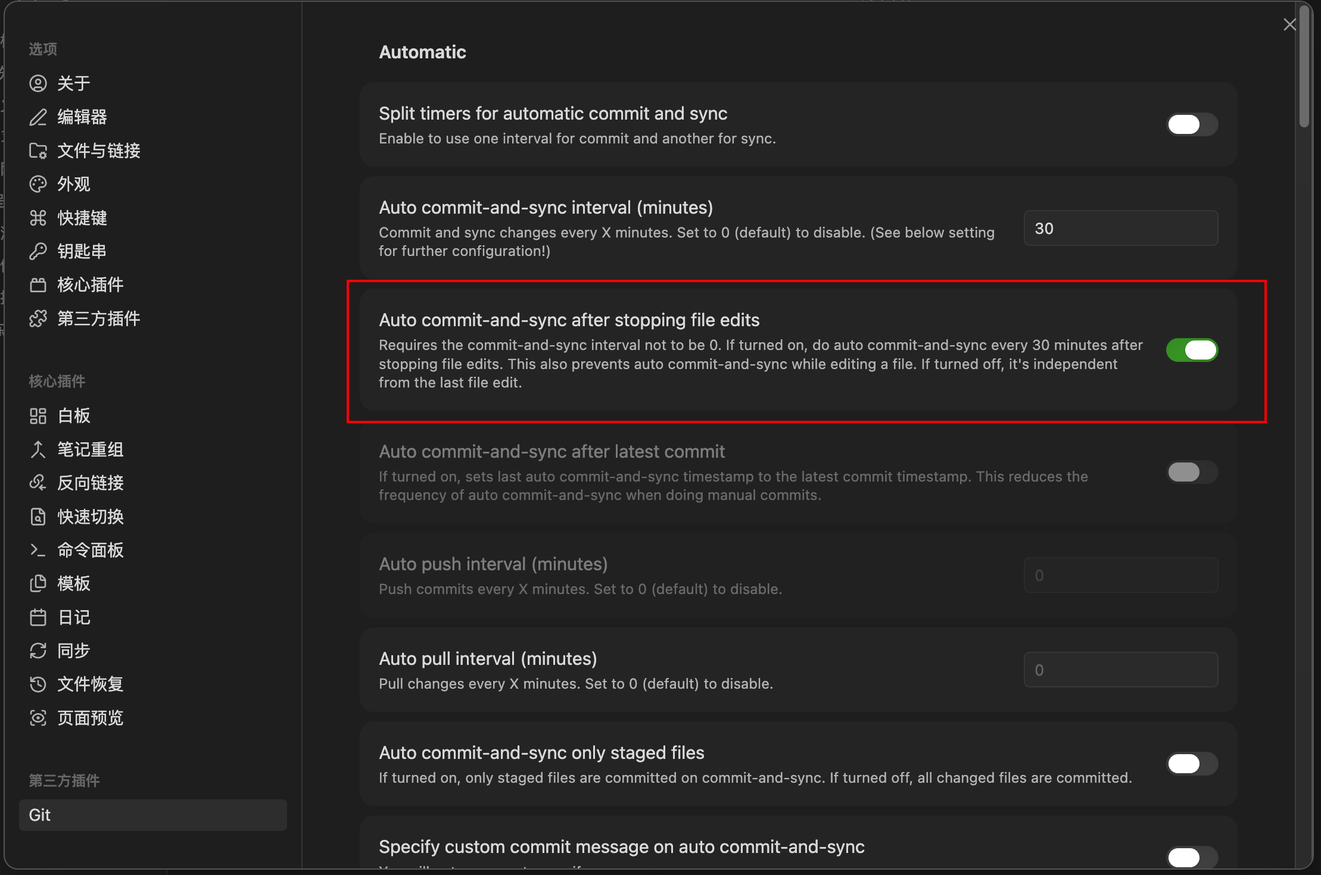Click the 编辑器 pencil icon
Screen dimensions: 1321x875
[38, 117]
